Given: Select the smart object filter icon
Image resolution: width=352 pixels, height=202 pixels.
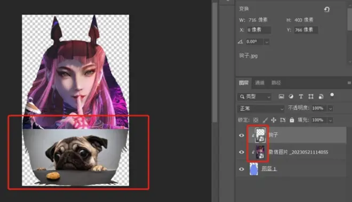Looking at the screenshot, I should (x=321, y=97).
